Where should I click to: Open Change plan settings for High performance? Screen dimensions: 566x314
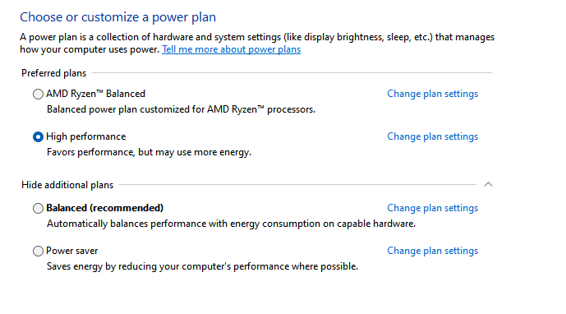[432, 136]
